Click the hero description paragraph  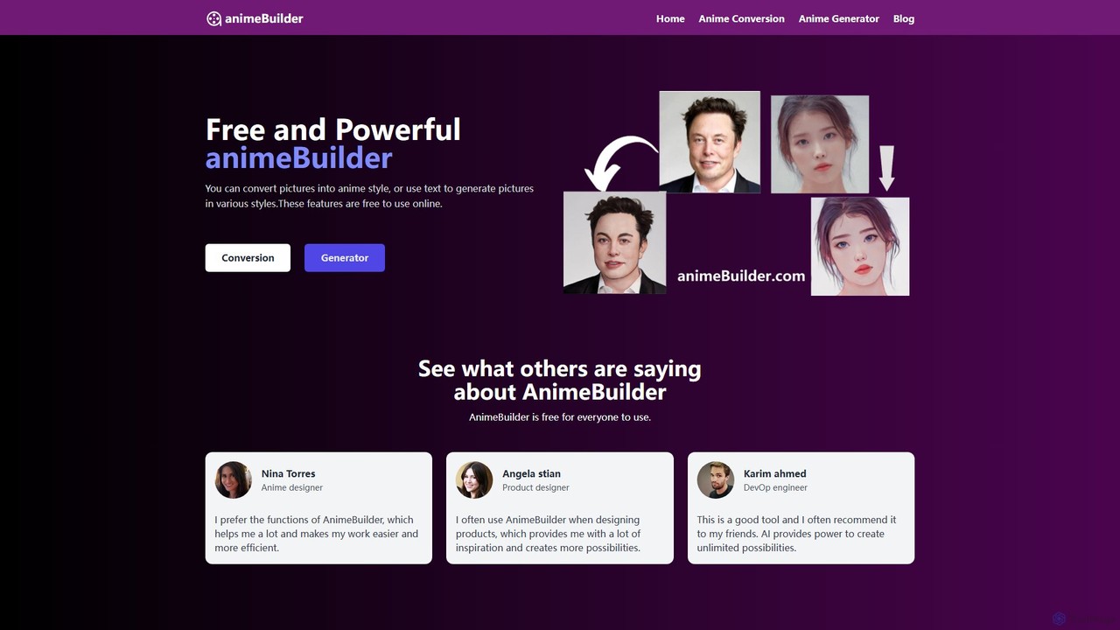pyautogui.click(x=369, y=196)
